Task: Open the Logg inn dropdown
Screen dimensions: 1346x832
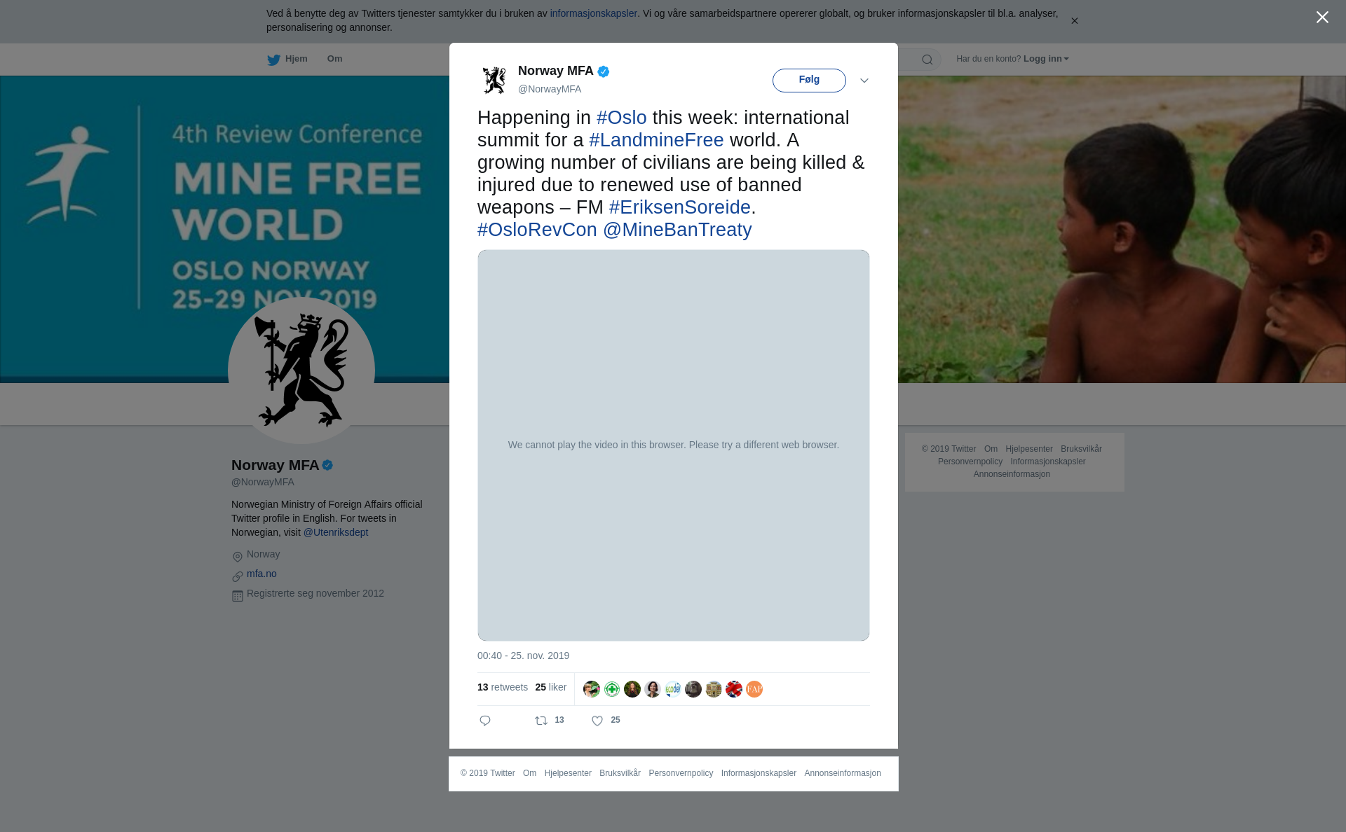Action: (x=1046, y=59)
